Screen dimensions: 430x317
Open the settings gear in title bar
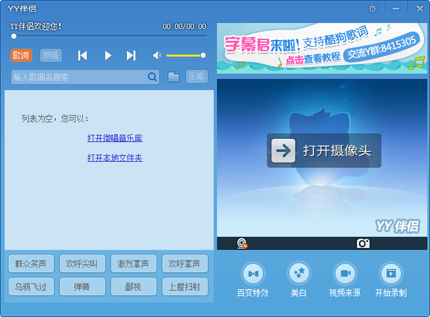tap(372, 9)
